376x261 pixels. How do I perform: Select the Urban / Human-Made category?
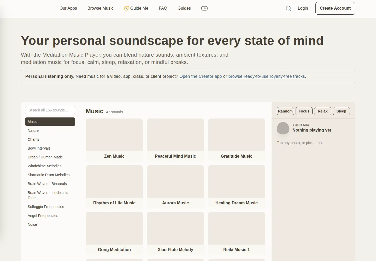tap(50, 157)
